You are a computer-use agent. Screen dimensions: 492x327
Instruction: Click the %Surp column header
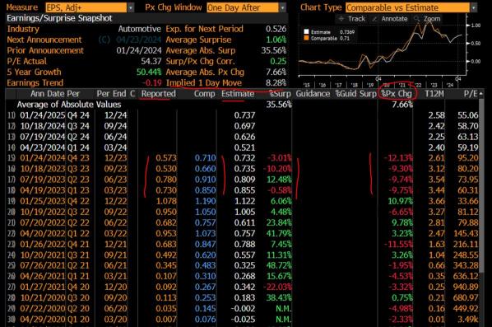click(281, 94)
